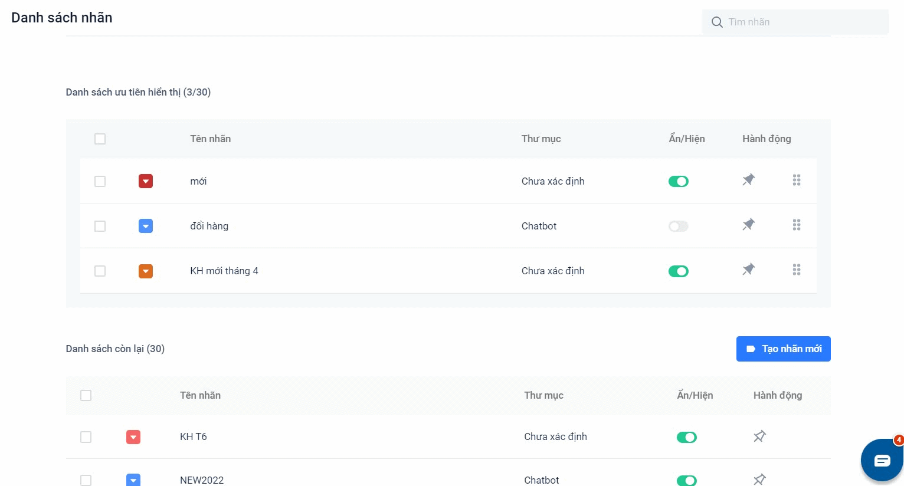Image resolution: width=904 pixels, height=486 pixels.
Task: Open the live chat support bubble
Action: point(882,460)
